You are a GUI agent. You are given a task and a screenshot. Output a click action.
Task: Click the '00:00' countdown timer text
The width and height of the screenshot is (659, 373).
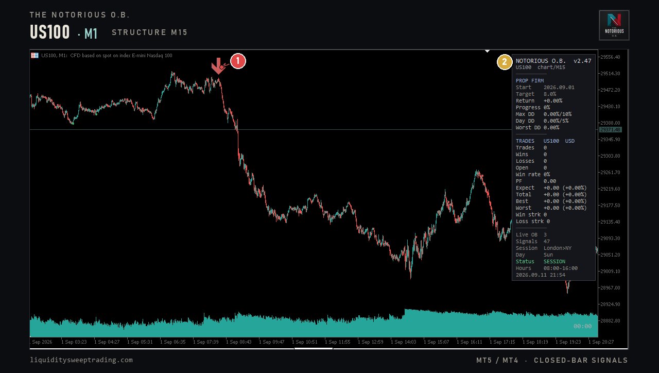[582, 326]
